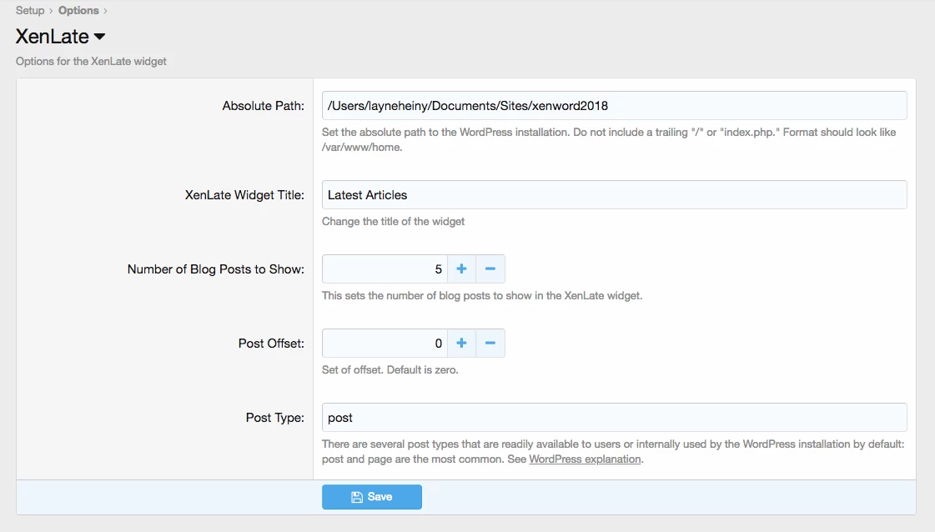
Task: Click 'Change the title of the widget' hint
Action: [x=393, y=221]
